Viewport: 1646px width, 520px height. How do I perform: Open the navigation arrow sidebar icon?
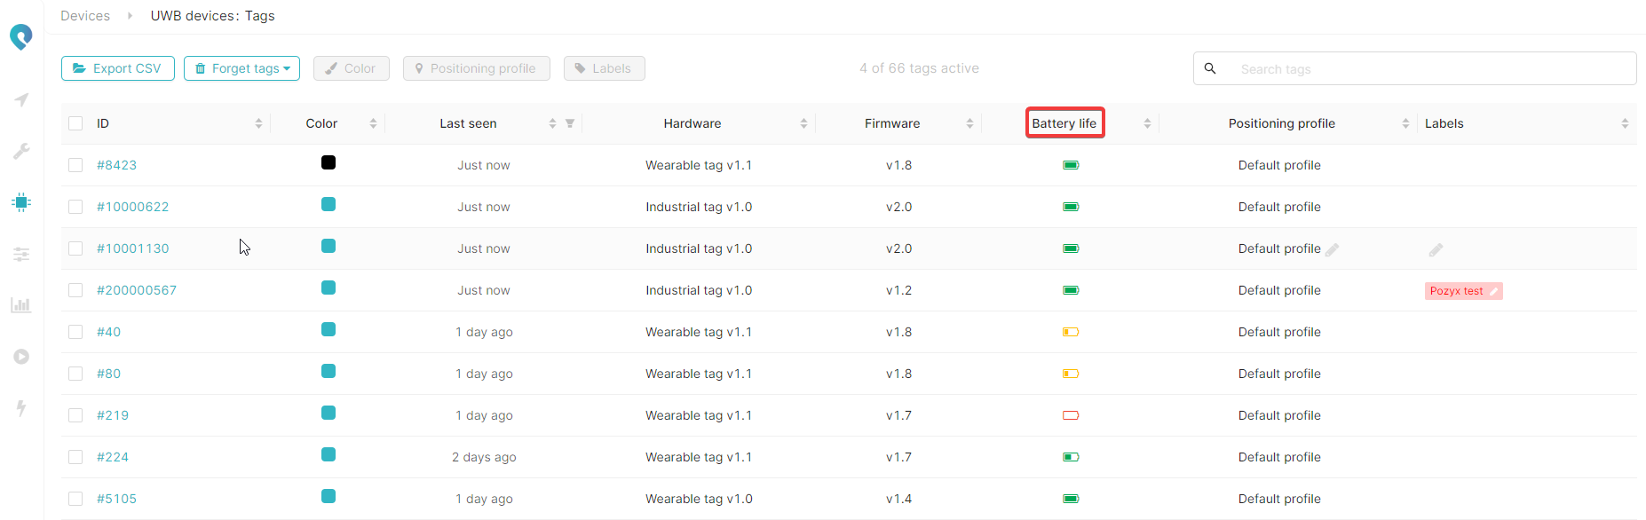point(21,100)
